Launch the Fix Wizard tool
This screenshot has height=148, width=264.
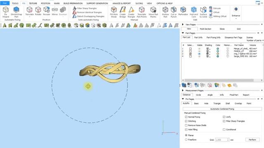pyautogui.click(x=5, y=12)
